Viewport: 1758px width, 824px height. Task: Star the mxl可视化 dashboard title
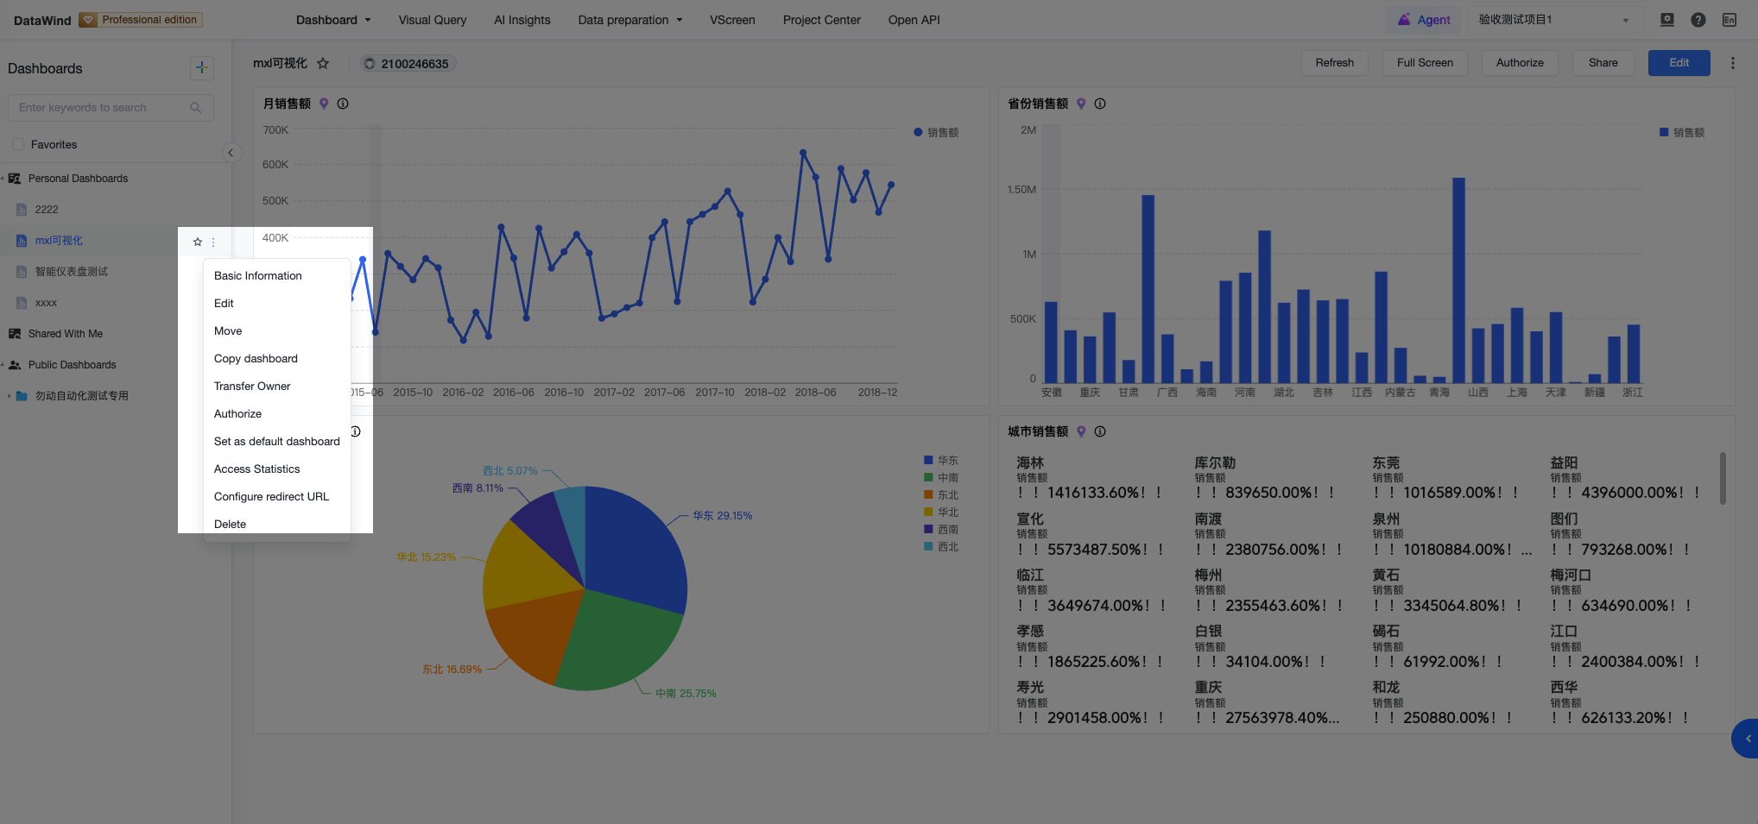point(323,63)
